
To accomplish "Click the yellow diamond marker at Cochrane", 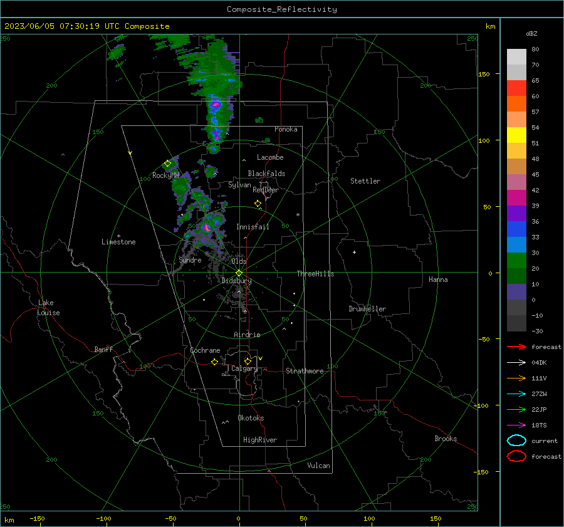I will point(215,362).
